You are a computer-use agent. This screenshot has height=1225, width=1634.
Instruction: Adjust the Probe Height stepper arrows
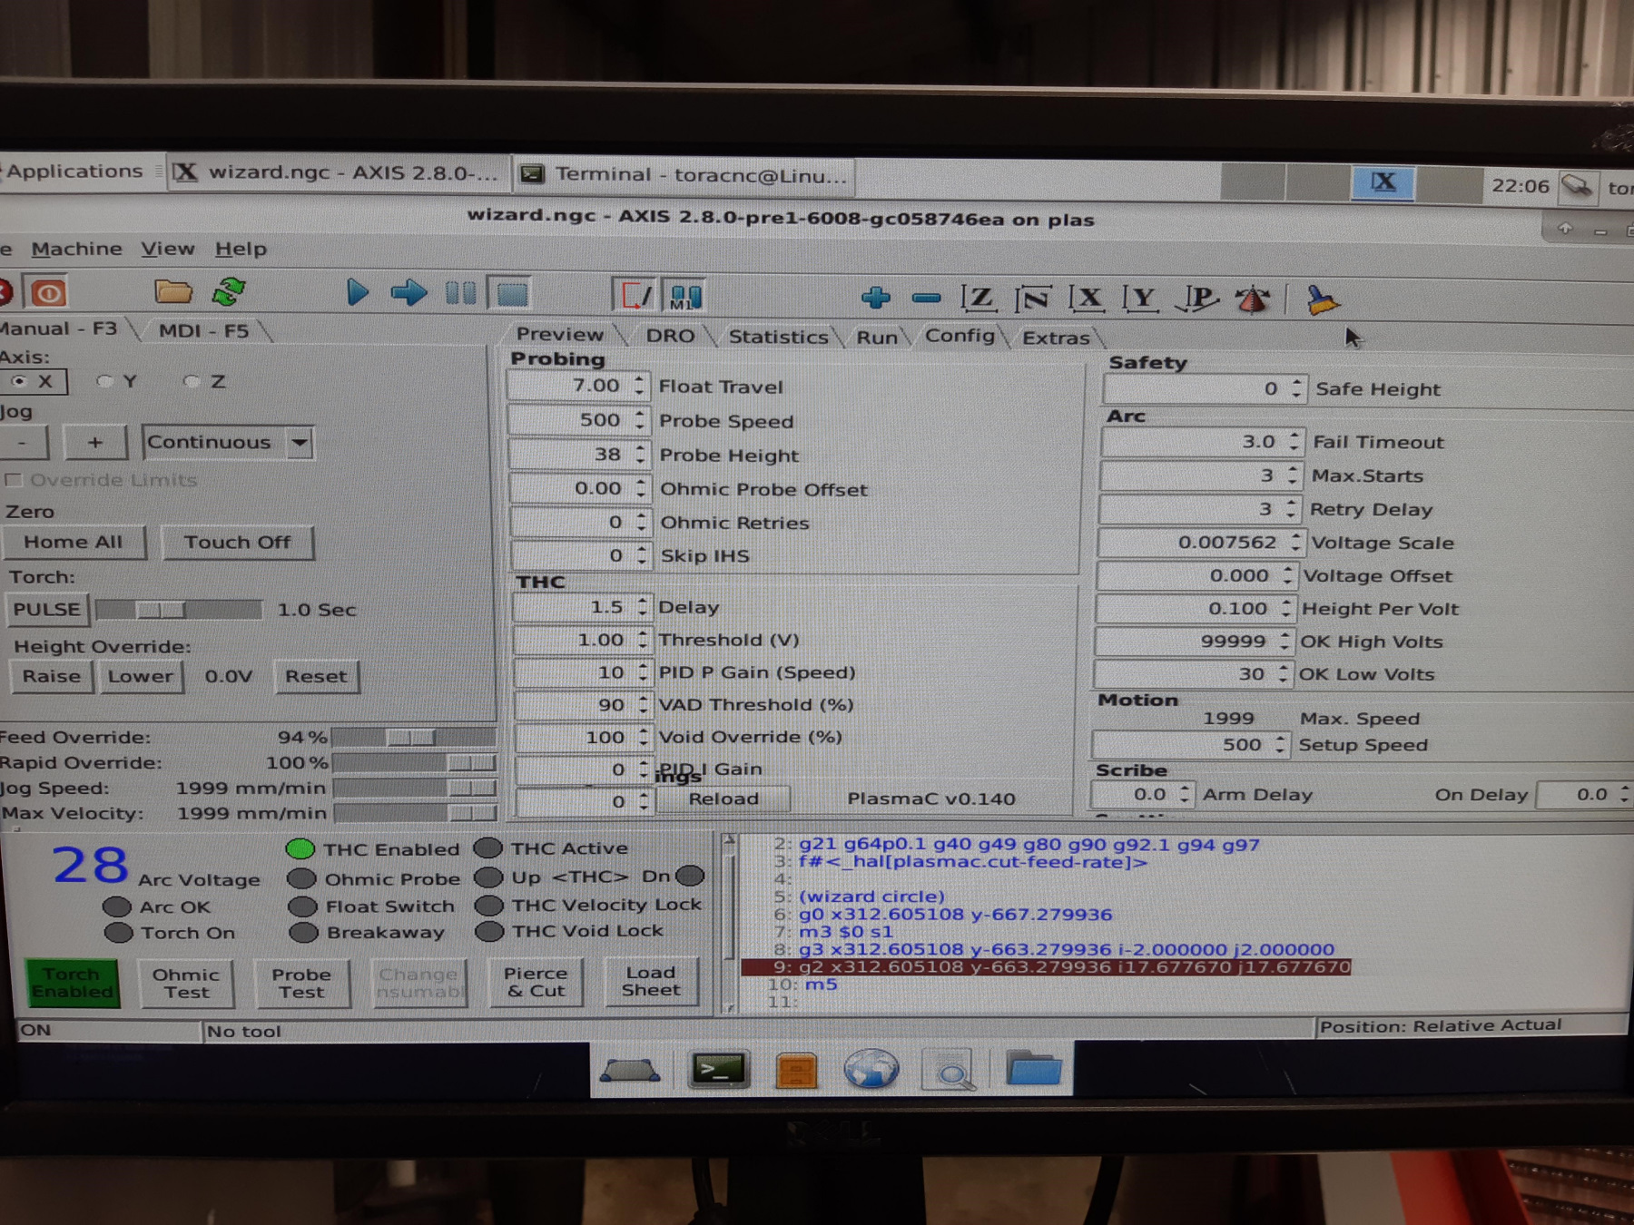point(641,454)
